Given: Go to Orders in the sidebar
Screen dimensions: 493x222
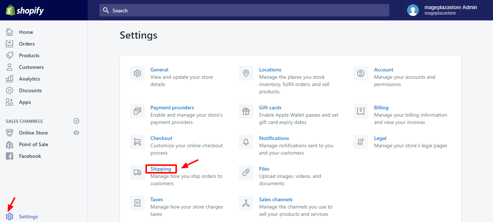Looking at the screenshot, I should (27, 44).
